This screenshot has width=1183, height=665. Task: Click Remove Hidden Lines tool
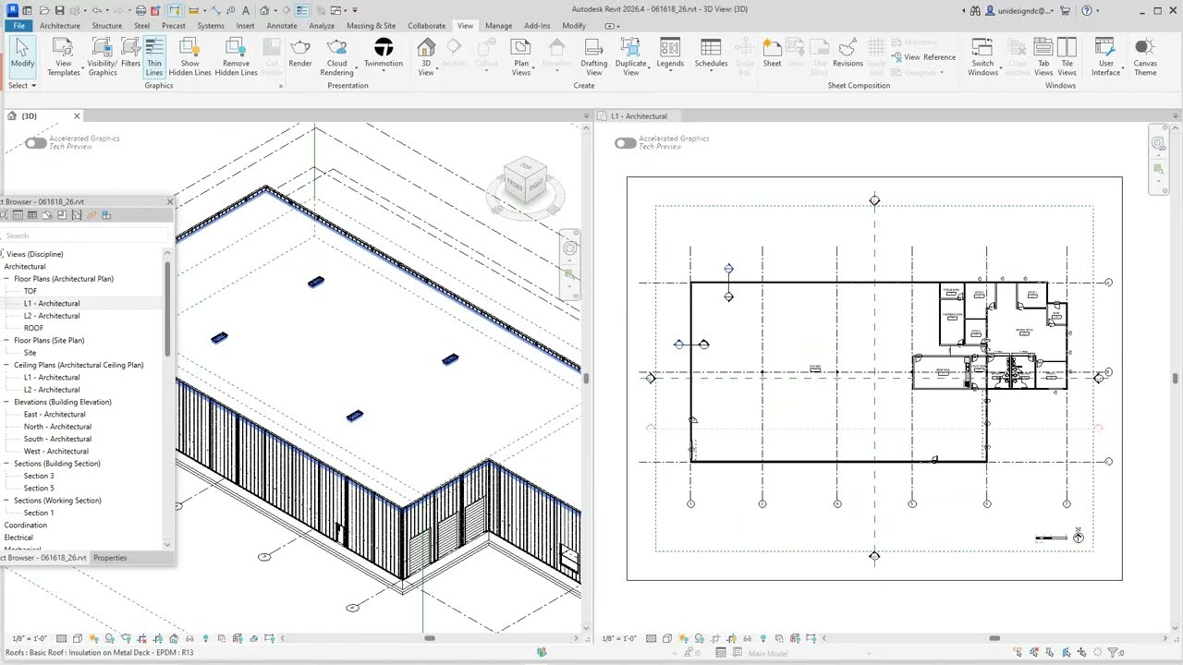pyautogui.click(x=236, y=56)
